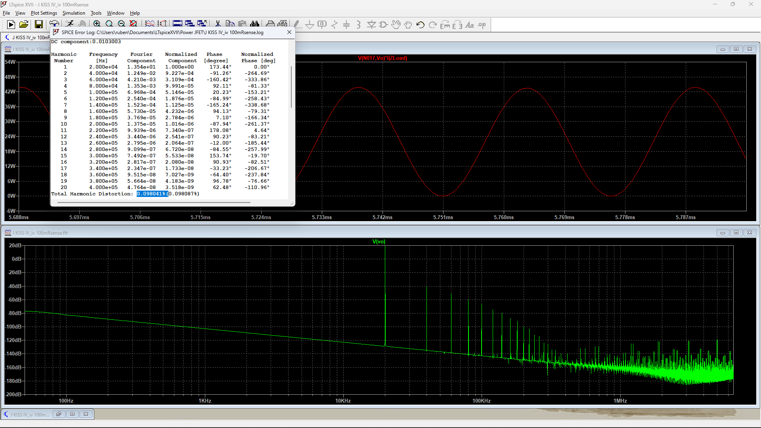
Task: Click Fourier component 1.354e+01 in harmonic 1 row
Action: click(x=141, y=67)
